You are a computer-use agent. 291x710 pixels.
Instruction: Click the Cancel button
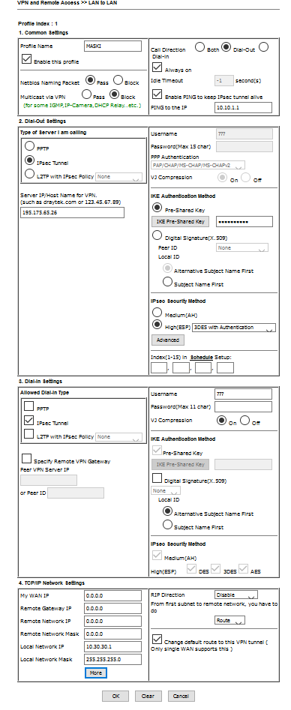[x=181, y=696]
